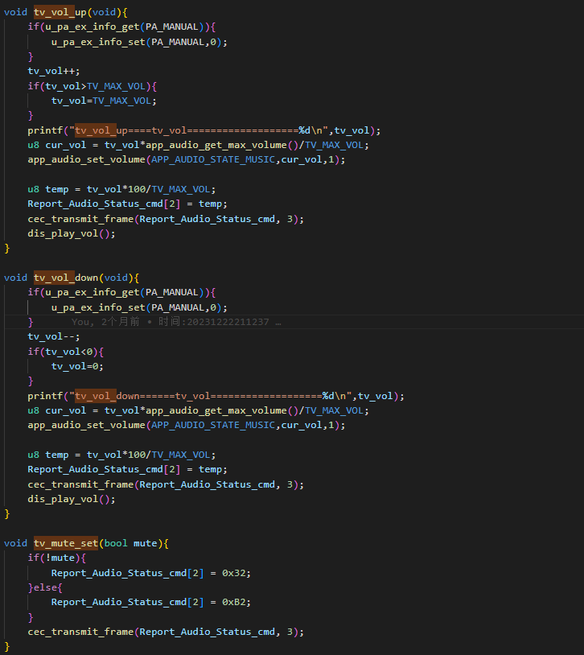Click the tv_vol_down function name in its definition
This screenshot has width=584, height=655.
(66, 278)
